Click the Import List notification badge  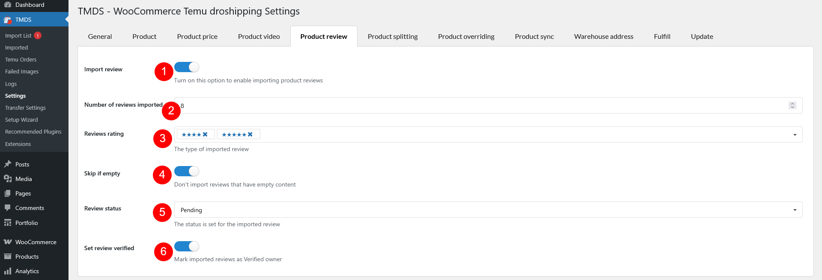(38, 35)
